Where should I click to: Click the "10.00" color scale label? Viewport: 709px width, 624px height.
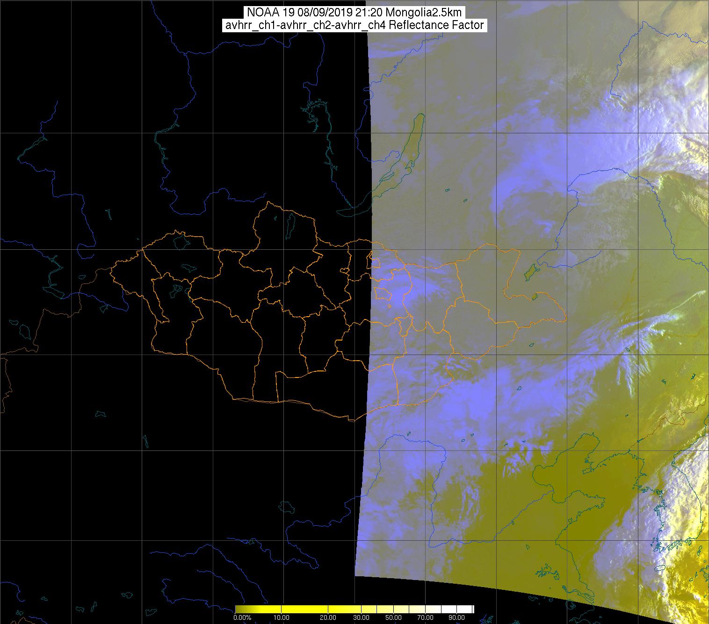click(x=282, y=617)
